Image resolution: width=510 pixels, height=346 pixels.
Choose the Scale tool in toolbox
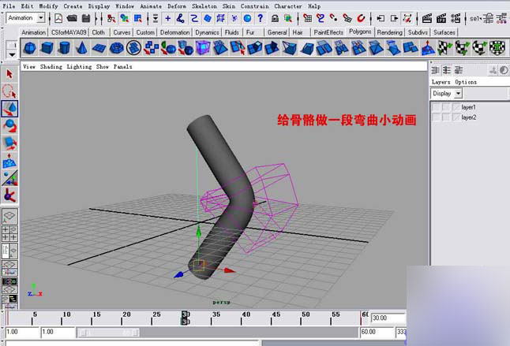click(x=9, y=143)
